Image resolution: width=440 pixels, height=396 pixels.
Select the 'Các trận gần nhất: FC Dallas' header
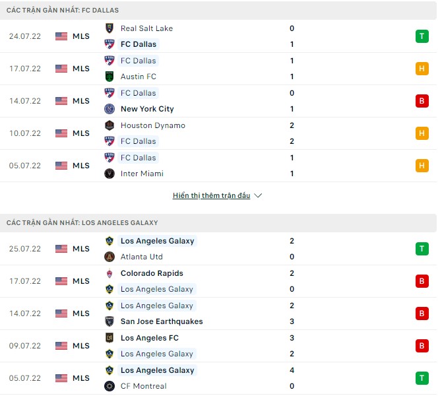click(63, 11)
